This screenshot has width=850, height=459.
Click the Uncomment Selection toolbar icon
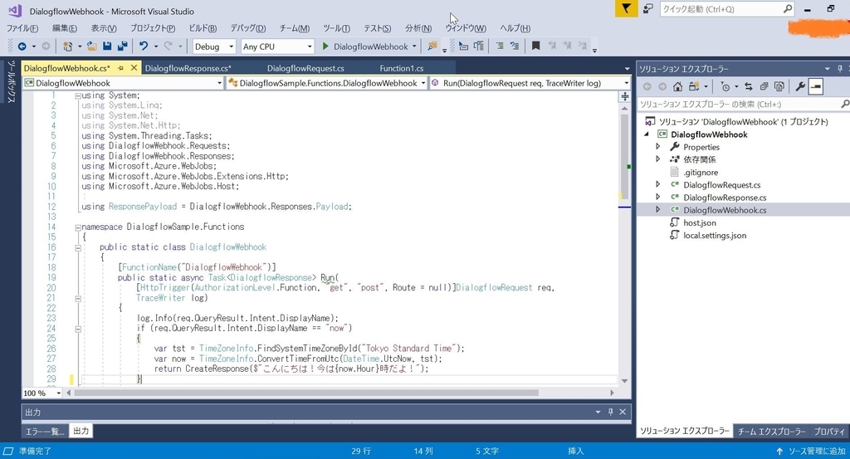click(515, 46)
